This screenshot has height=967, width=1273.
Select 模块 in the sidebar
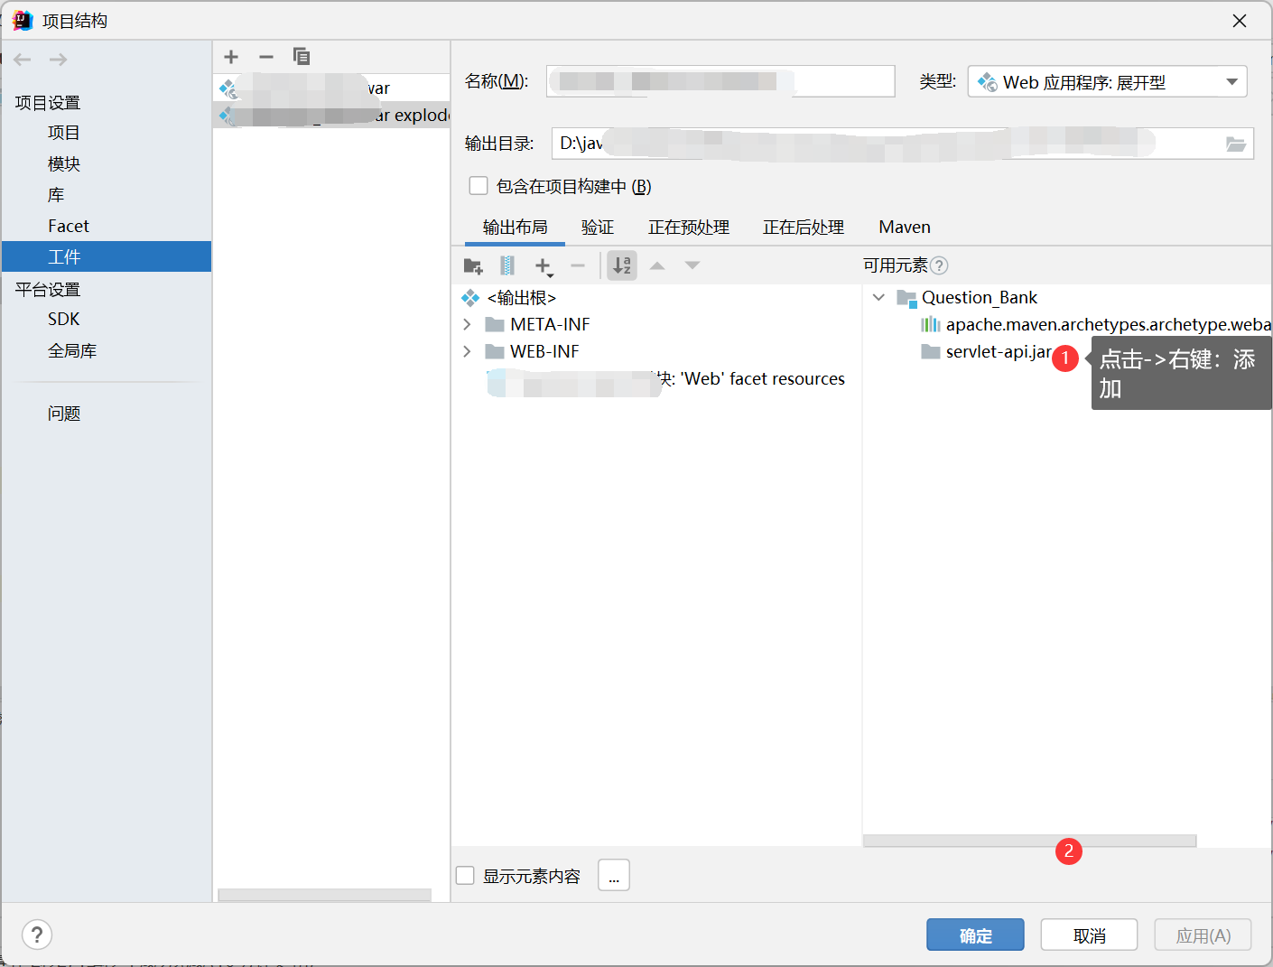tap(64, 163)
